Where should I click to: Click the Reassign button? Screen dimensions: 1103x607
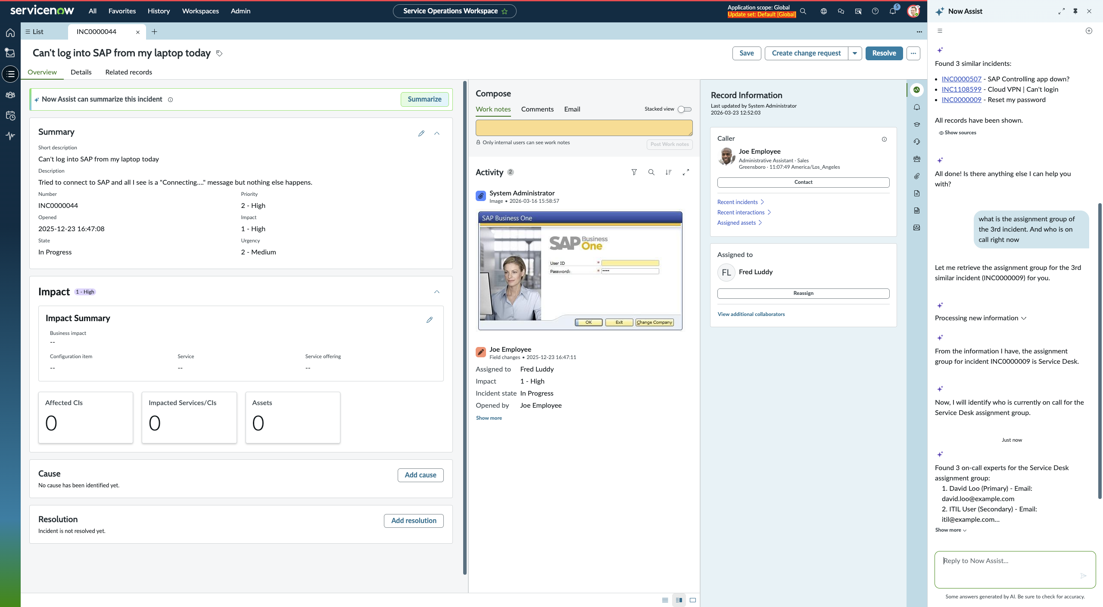point(803,294)
